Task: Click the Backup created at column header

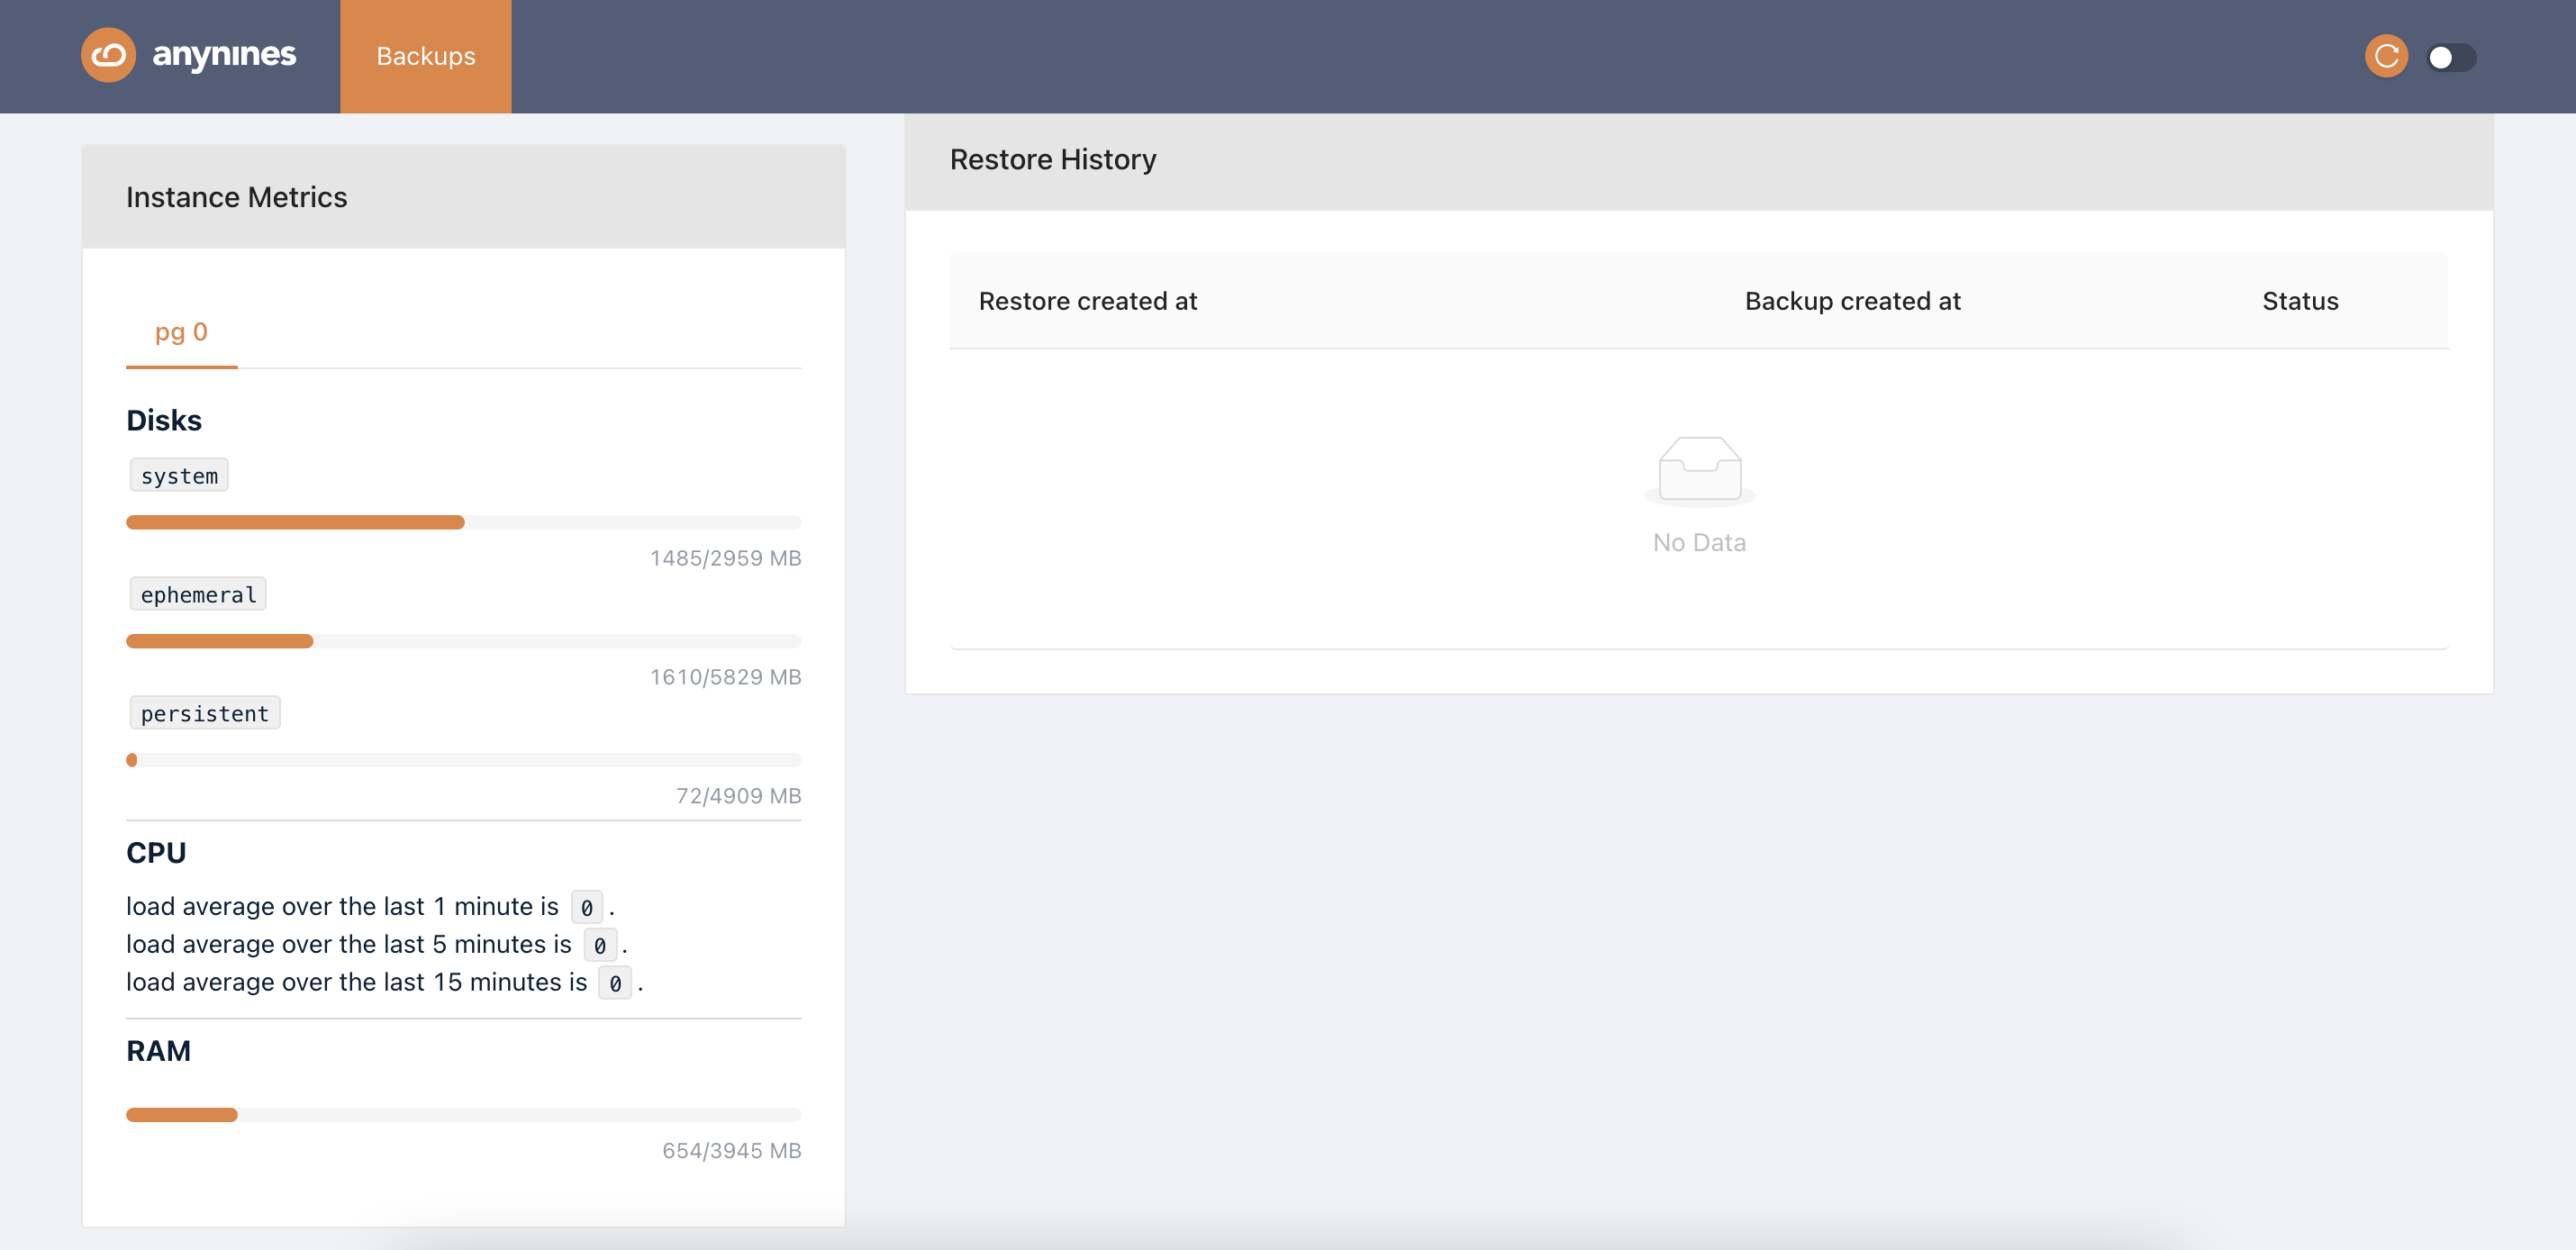Action: 1853,301
